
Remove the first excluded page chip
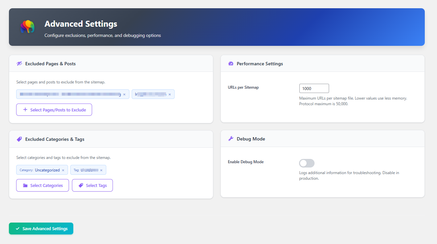coord(124,94)
